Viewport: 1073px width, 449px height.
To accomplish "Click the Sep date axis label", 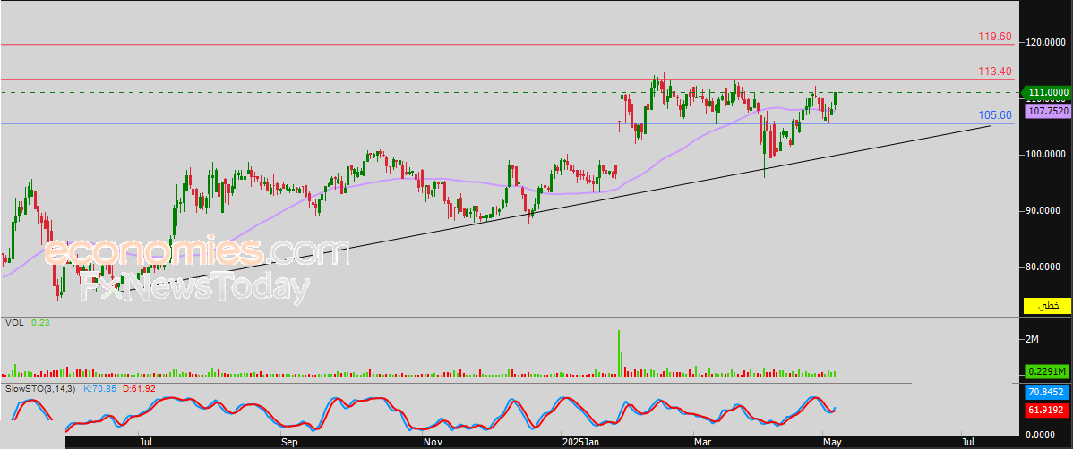I will click(x=288, y=443).
